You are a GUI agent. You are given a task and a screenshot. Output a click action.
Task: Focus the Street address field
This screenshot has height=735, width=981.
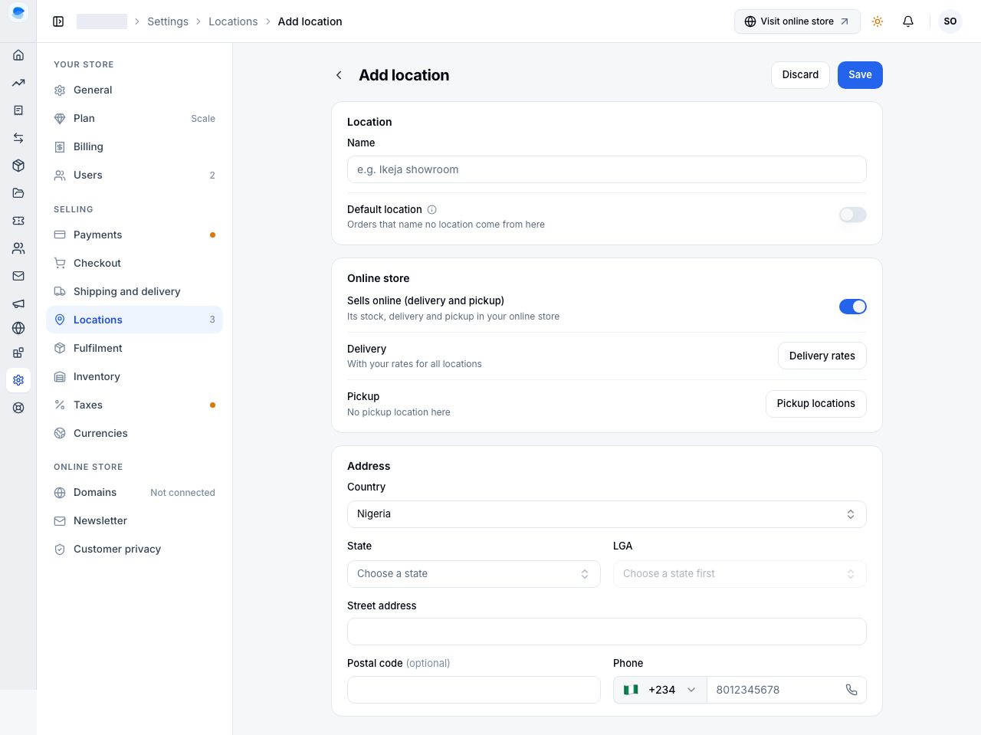(607, 632)
